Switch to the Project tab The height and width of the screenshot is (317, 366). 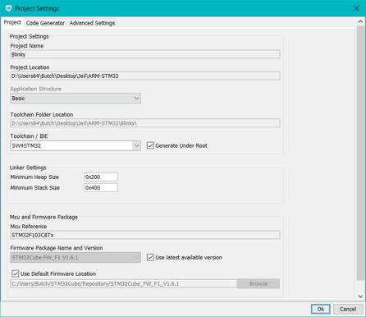(x=12, y=22)
